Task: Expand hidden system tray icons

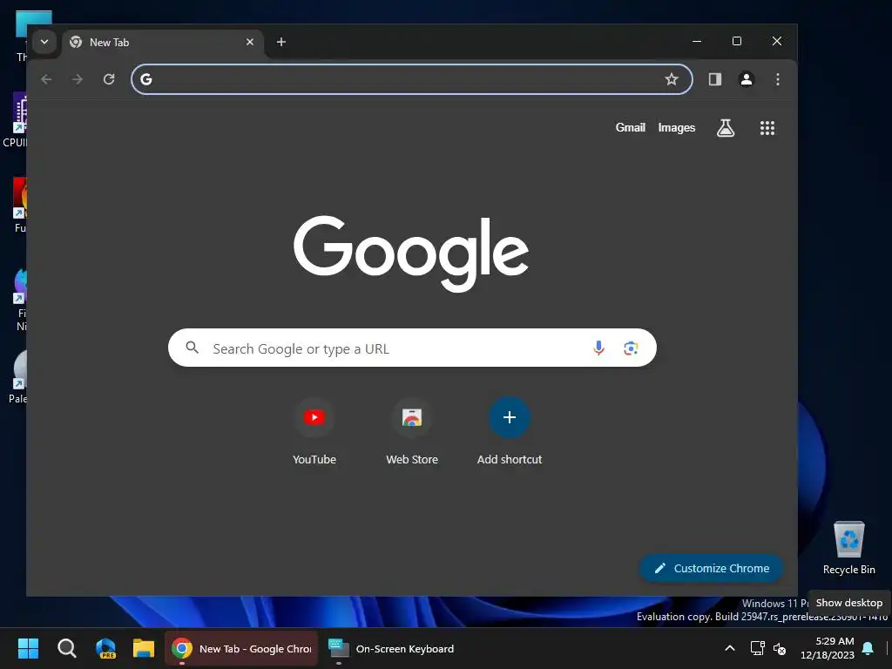Action: [x=730, y=648]
